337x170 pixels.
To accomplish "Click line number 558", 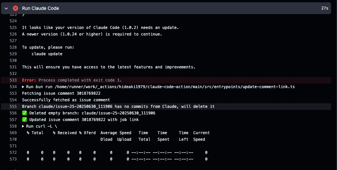I will tap(13, 126).
